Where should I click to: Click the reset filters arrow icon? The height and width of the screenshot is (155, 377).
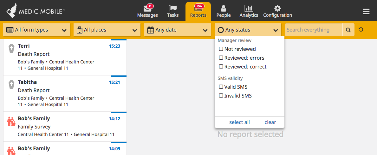pyautogui.click(x=361, y=30)
